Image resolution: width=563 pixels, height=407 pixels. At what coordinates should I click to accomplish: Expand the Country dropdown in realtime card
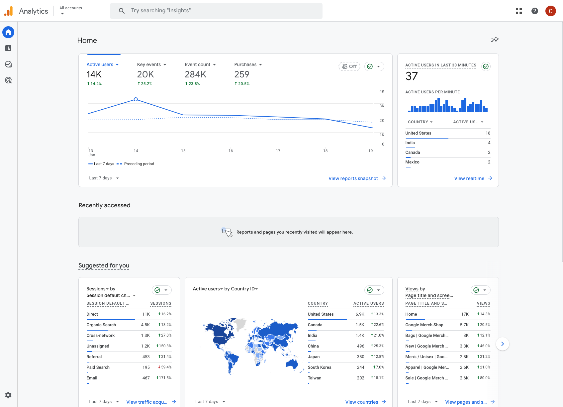pyautogui.click(x=420, y=122)
